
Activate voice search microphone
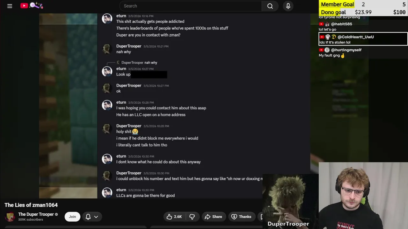(x=288, y=6)
